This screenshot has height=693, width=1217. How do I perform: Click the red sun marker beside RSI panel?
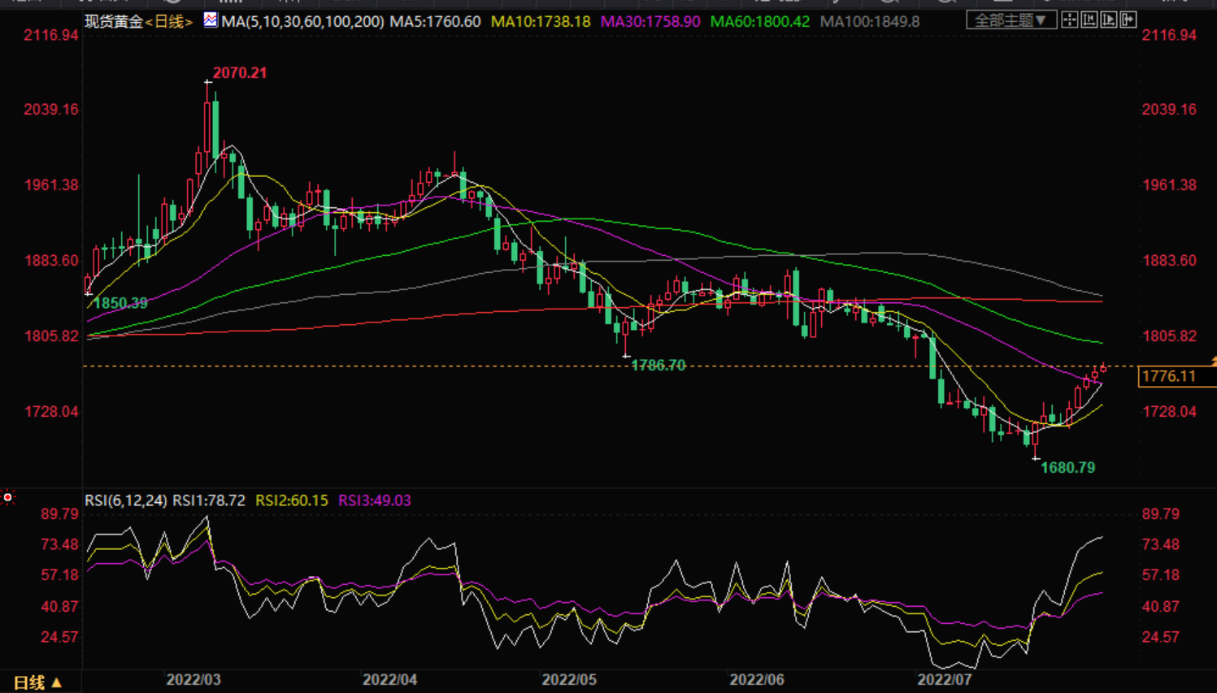[8, 497]
